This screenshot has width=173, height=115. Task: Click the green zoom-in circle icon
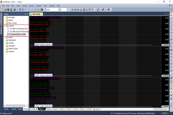coord(171,78)
